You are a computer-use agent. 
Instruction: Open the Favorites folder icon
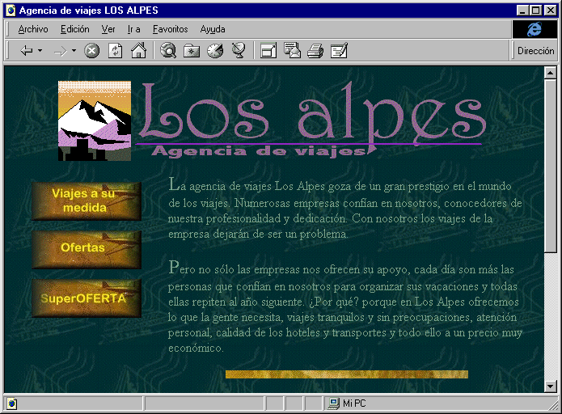pos(192,51)
